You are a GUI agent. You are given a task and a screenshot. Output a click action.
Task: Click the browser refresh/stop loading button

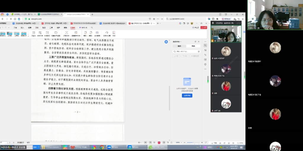(x=11, y=19)
